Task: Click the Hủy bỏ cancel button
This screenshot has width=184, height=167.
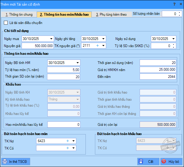Action: 171,162
